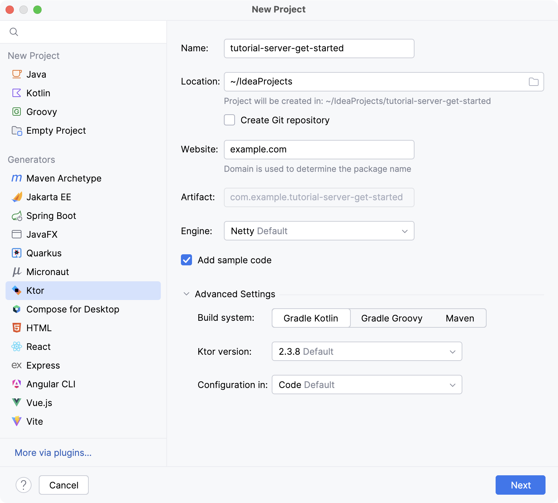Click the Next button

(x=520, y=485)
